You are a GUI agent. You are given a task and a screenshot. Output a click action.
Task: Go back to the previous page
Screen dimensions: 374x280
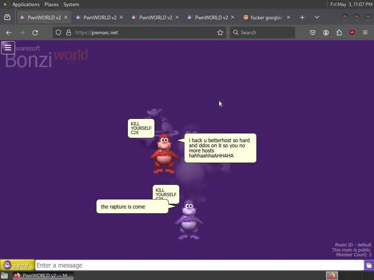[x=9, y=32]
